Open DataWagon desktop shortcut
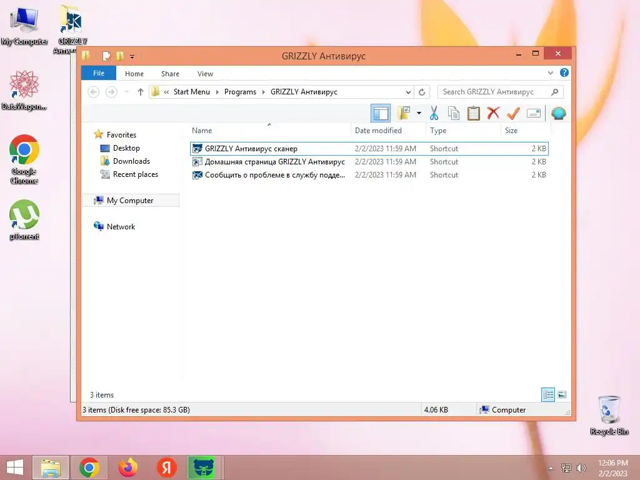The width and height of the screenshot is (640, 480). [x=24, y=90]
